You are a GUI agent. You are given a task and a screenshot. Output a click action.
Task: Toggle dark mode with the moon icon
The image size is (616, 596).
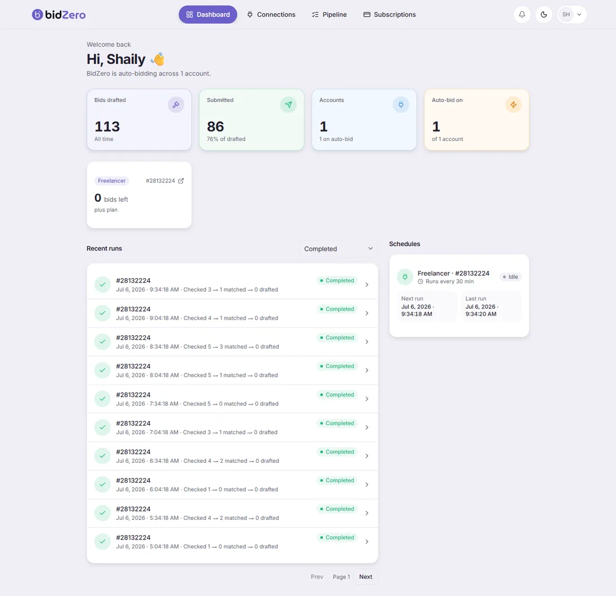(544, 15)
